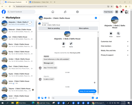Focus the Search Facebook field
Screen dimensions: 132x105
pos(21,12)
